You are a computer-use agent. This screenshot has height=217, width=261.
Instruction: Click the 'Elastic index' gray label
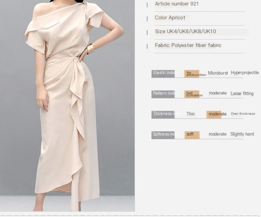coord(163,74)
